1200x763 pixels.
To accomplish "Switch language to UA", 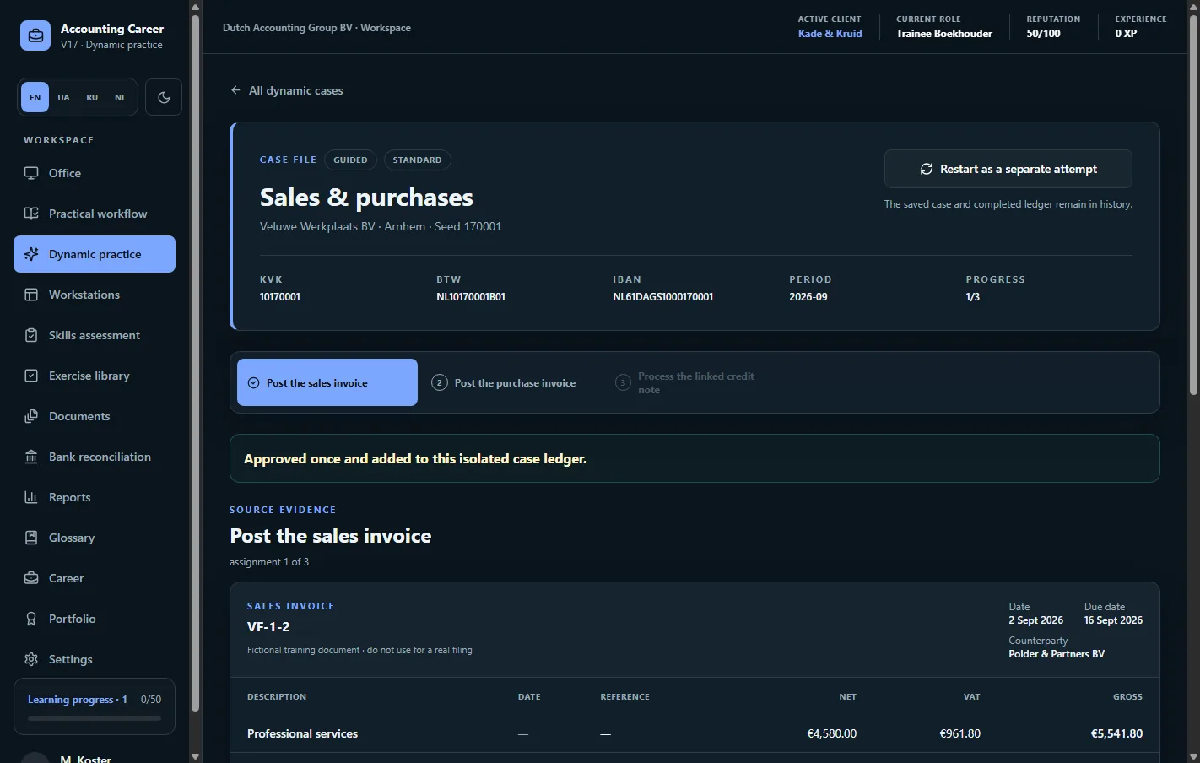I will (63, 97).
